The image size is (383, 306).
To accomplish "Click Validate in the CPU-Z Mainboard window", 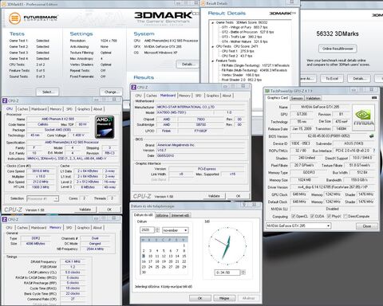I will (214, 196).
